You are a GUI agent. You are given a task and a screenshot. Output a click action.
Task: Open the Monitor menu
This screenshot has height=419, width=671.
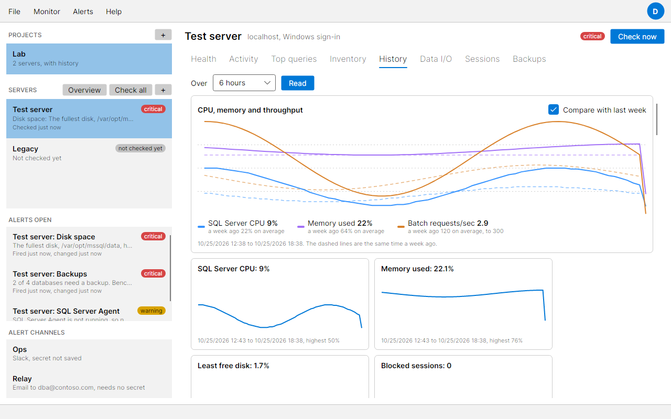point(47,12)
